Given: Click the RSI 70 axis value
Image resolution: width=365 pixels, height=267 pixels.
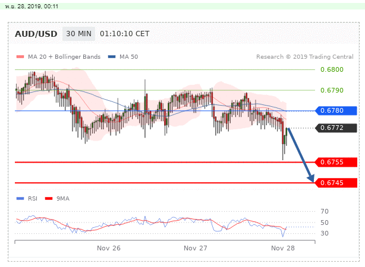Looking at the screenshot, I should point(325,211).
